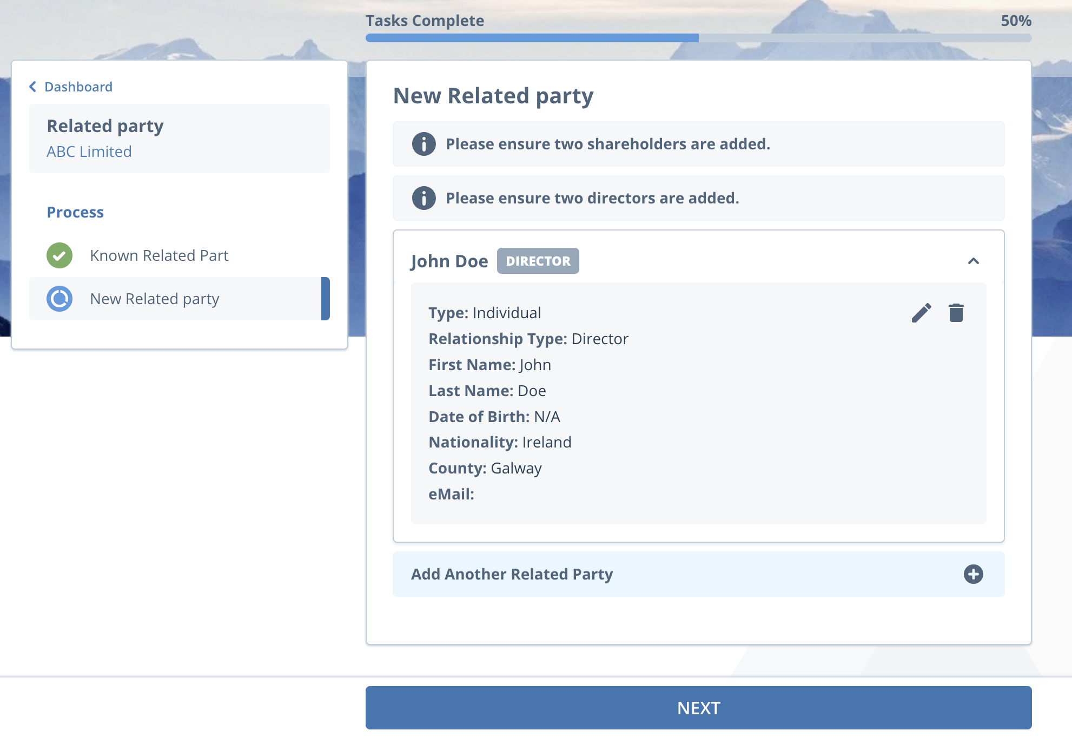Image resolution: width=1072 pixels, height=737 pixels.
Task: Edit John Doe with pencil icon
Action: coord(921,313)
